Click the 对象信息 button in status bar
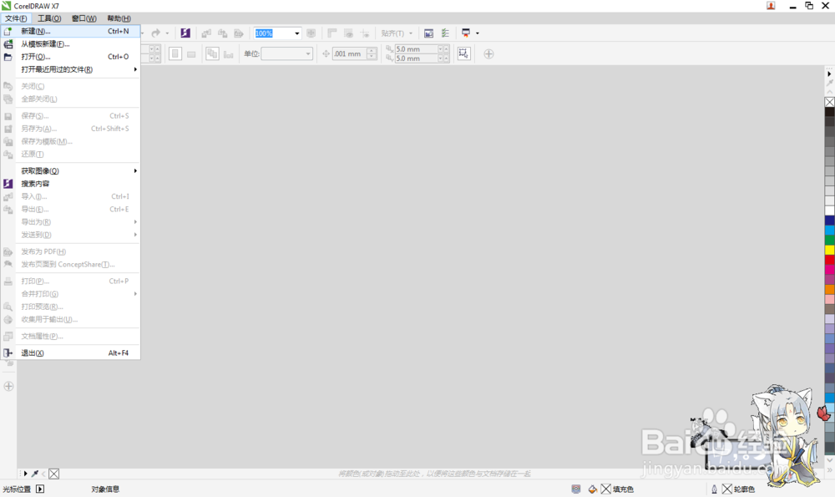835x497 pixels. 104,489
